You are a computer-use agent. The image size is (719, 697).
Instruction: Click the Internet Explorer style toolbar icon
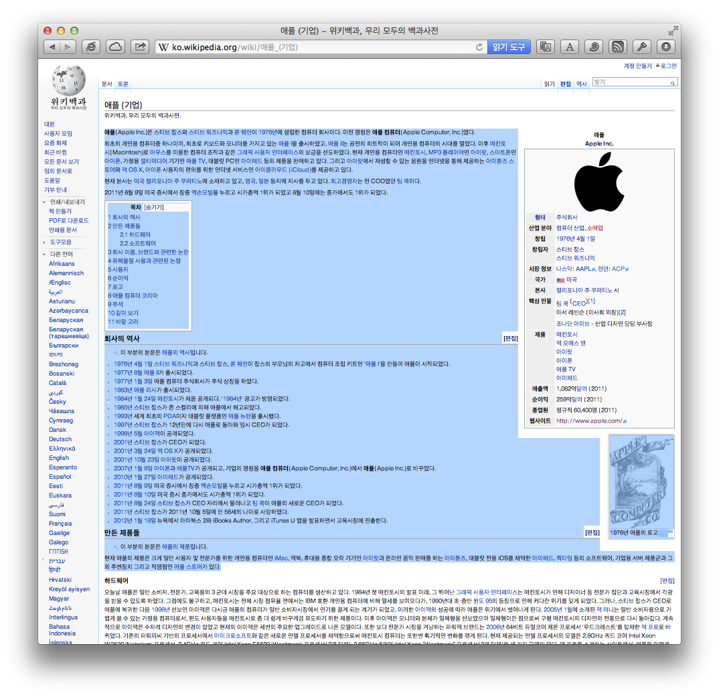(x=91, y=47)
